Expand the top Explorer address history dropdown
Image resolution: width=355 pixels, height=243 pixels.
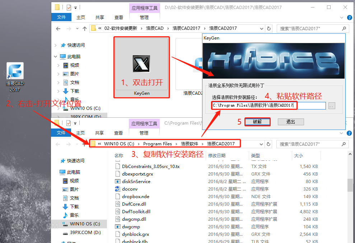pos(262,29)
